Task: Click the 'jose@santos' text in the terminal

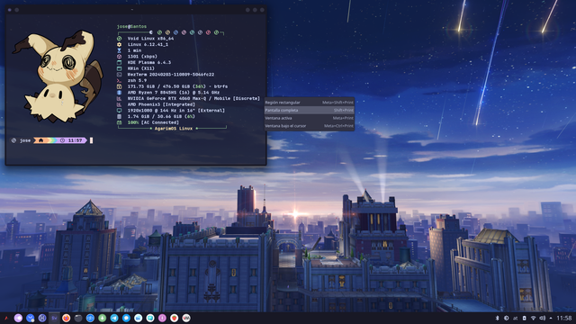Action: pyautogui.click(x=131, y=26)
